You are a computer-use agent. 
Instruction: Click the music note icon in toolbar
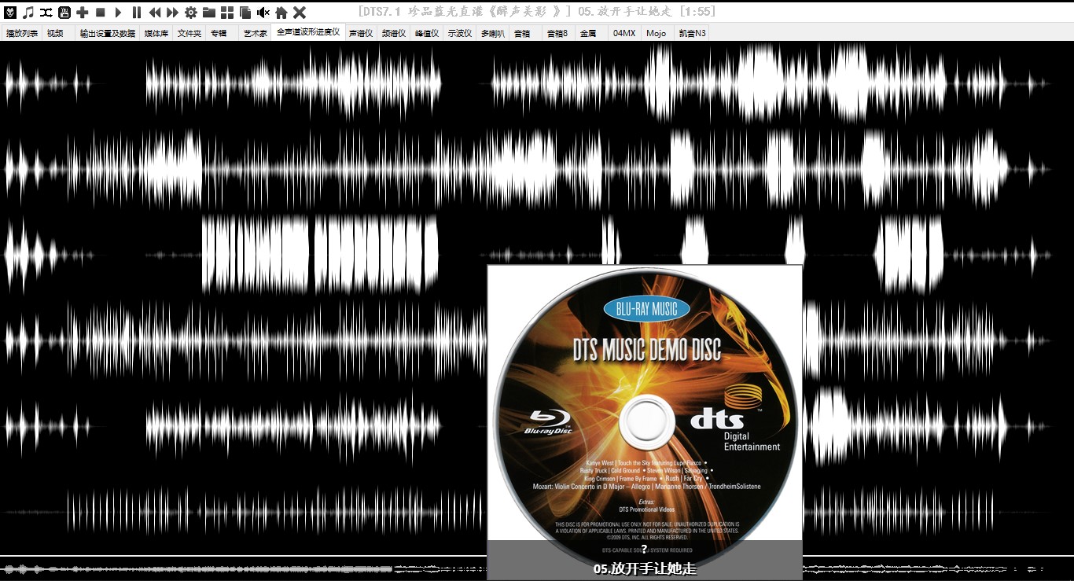[x=28, y=12]
